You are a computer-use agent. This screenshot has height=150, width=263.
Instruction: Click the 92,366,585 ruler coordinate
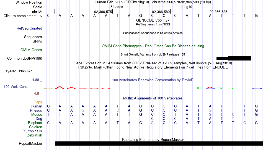pos(218,12)
